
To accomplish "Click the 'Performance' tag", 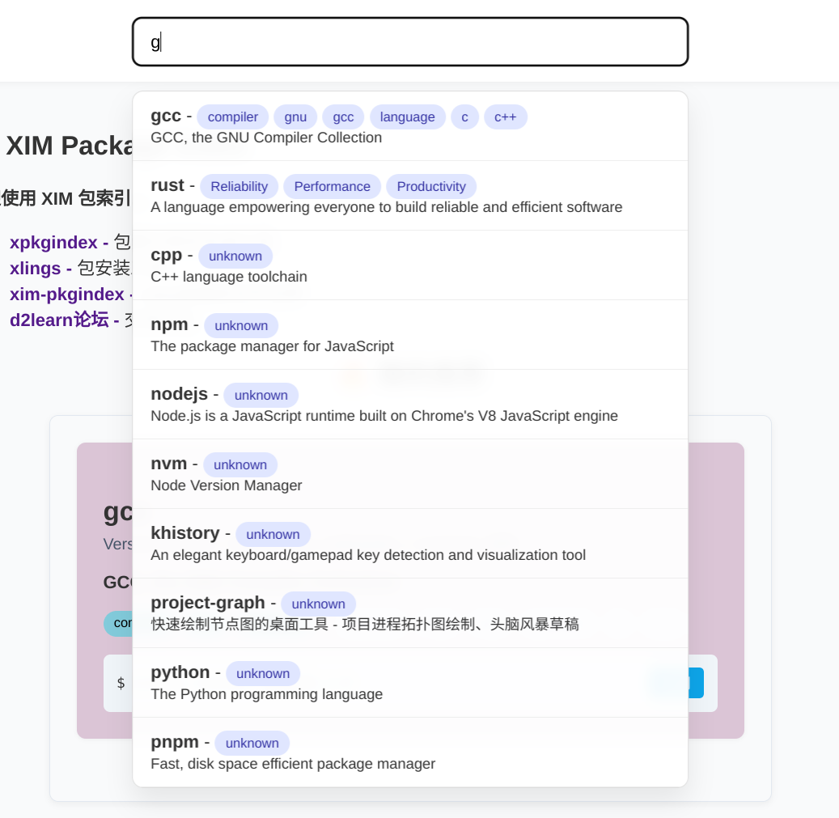I will click(333, 186).
